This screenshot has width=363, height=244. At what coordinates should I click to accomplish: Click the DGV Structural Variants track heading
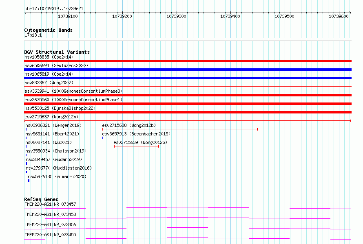point(57,52)
